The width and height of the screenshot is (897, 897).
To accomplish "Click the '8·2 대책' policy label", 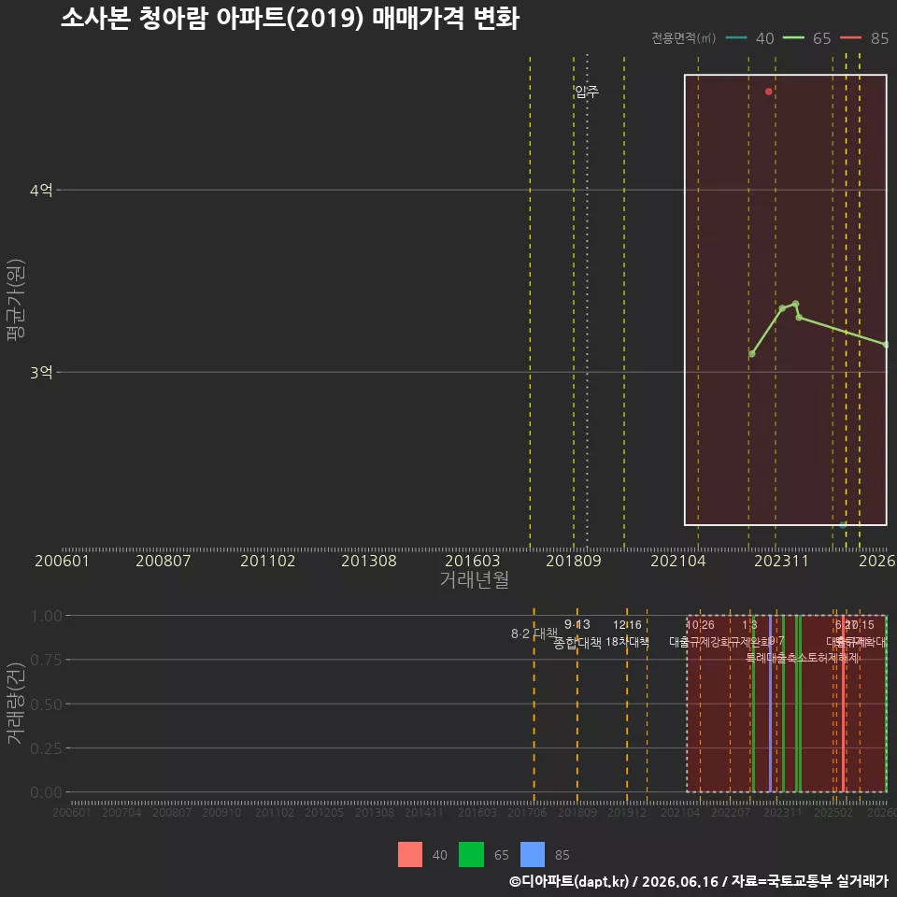I will tap(534, 634).
